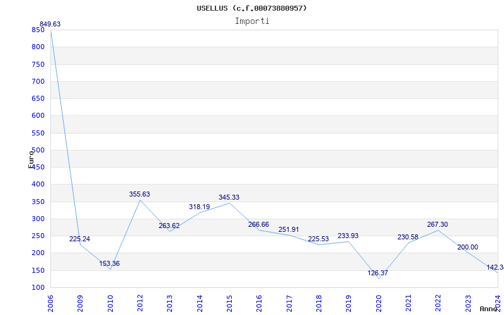This screenshot has height=315, width=504.
Task: Click the 150 y-axis value
Action: [38, 270]
